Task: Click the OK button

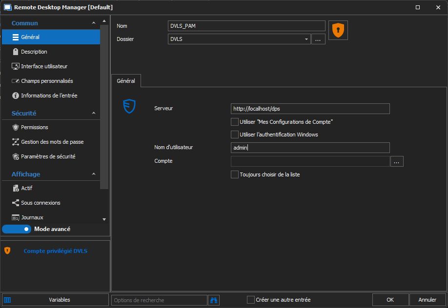Action: point(390,300)
